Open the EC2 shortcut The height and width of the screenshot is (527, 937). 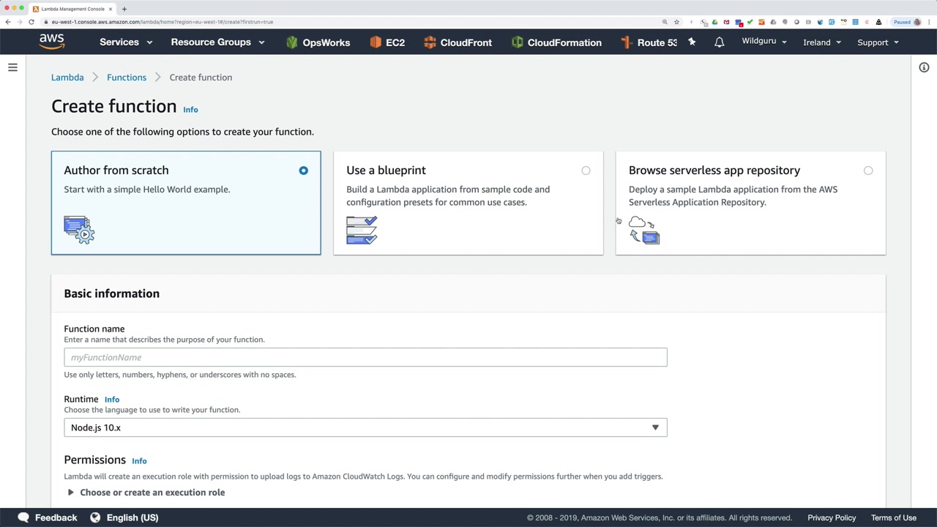[x=387, y=42]
